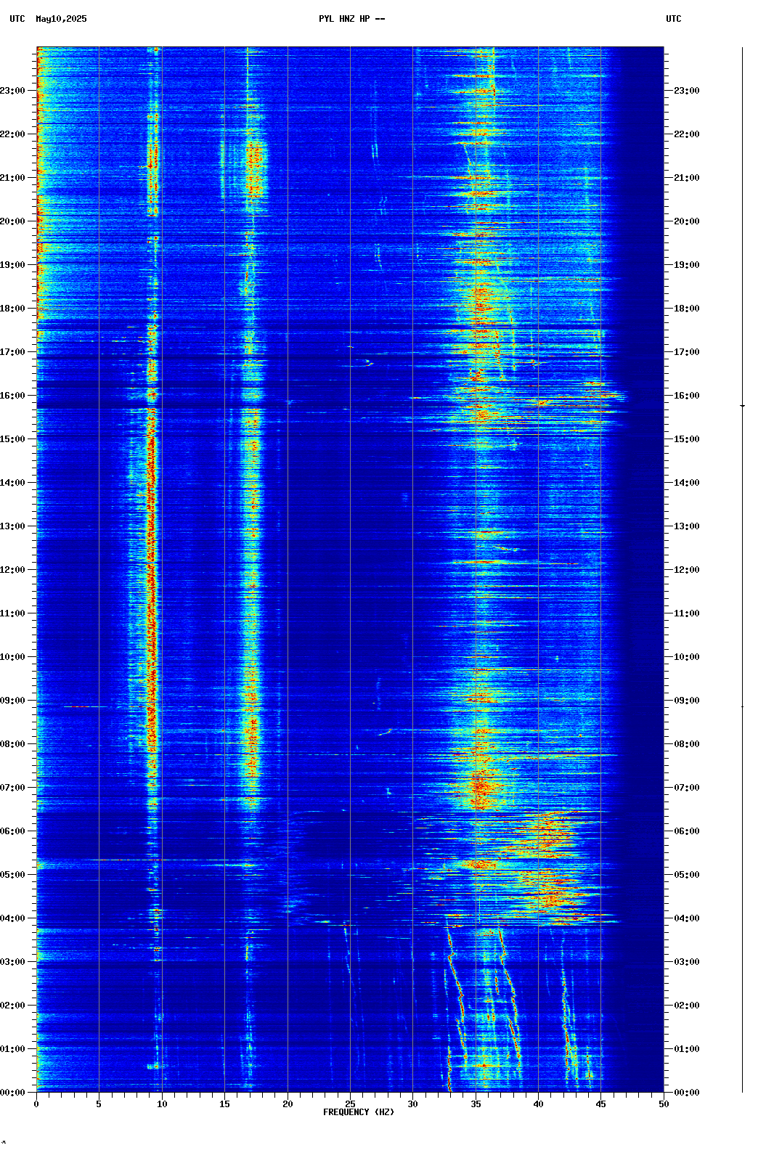Select left axis time label 20:00
Screen dimensions: 774x1150
click(x=12, y=221)
